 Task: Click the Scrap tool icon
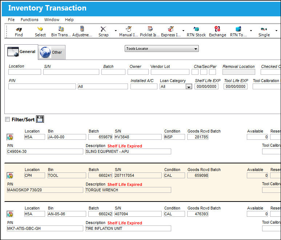[x=103, y=29]
